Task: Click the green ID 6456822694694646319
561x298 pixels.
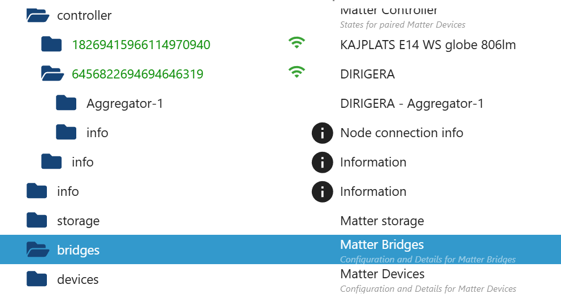Action: pos(137,74)
